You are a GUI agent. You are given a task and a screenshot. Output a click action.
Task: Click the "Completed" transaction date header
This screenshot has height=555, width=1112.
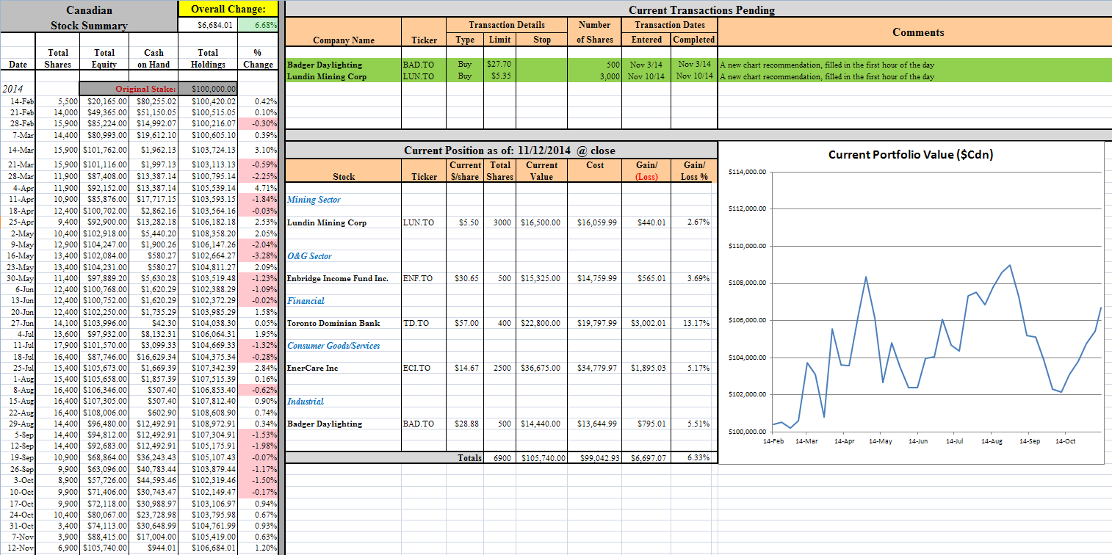coord(694,40)
